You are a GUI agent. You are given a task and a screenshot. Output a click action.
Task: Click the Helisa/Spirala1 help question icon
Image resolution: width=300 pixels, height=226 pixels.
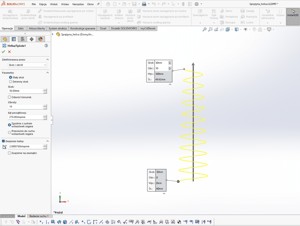point(46,46)
